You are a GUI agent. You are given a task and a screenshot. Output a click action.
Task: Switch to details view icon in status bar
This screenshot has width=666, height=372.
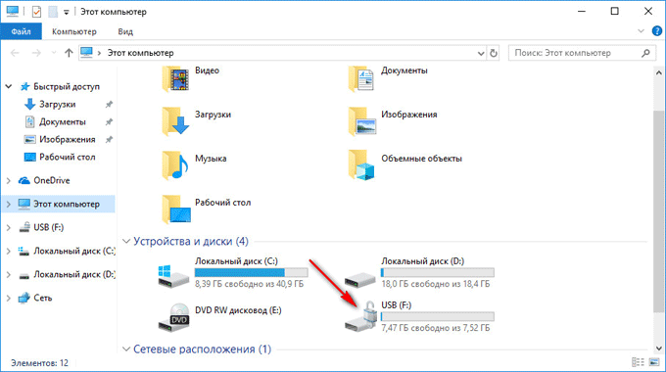click(638, 362)
